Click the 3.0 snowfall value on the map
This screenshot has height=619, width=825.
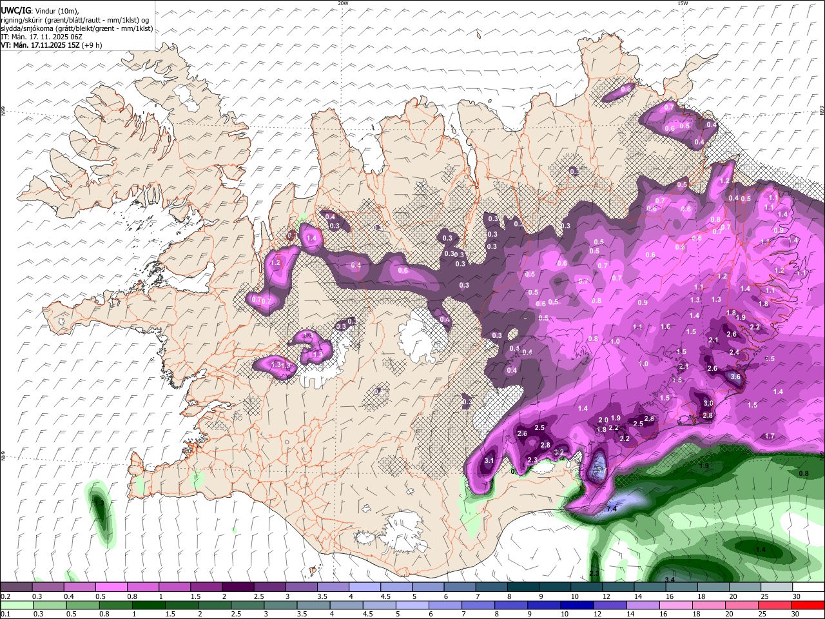[x=708, y=404]
